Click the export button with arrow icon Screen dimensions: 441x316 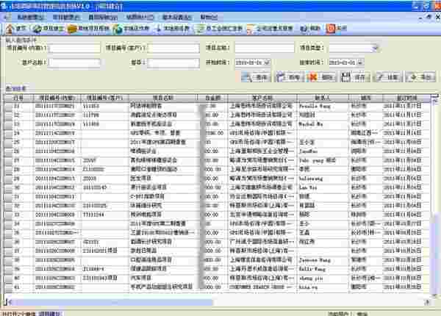[x=420, y=76]
